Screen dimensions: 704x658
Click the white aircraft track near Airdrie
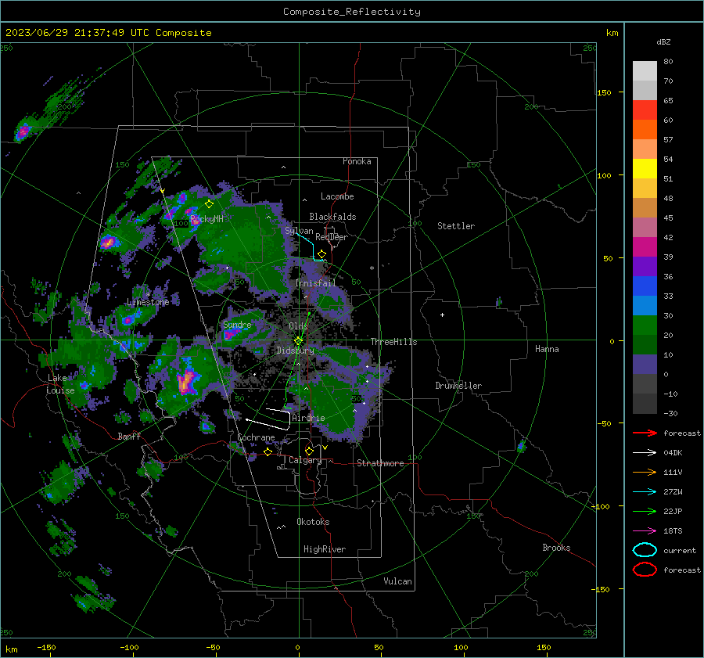point(270,420)
